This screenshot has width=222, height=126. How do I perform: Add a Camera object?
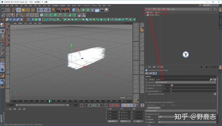pyautogui.click(x=102, y=10)
